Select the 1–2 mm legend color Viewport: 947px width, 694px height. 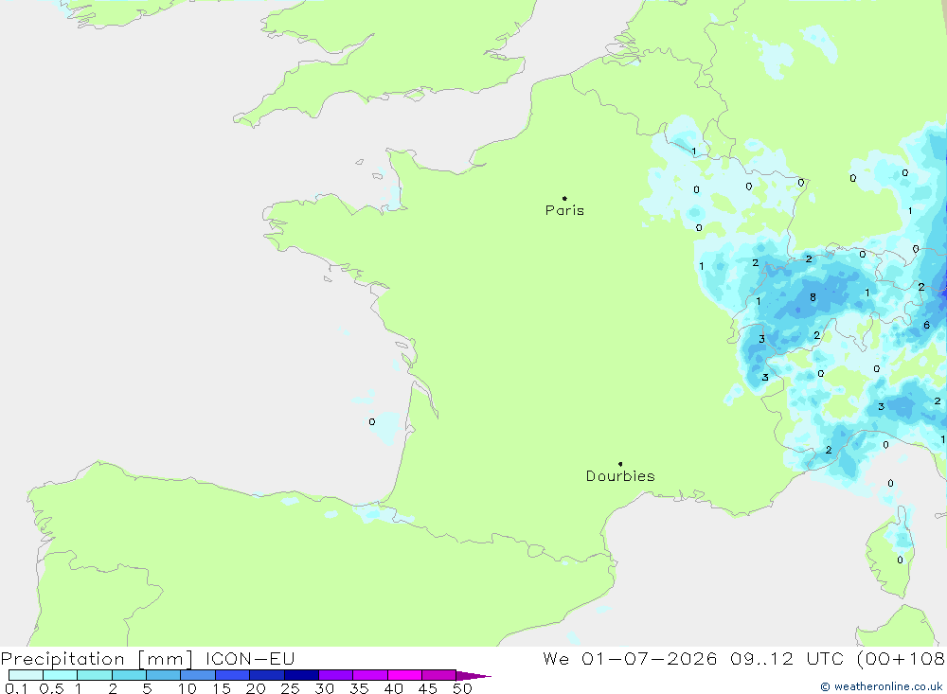coord(95,675)
